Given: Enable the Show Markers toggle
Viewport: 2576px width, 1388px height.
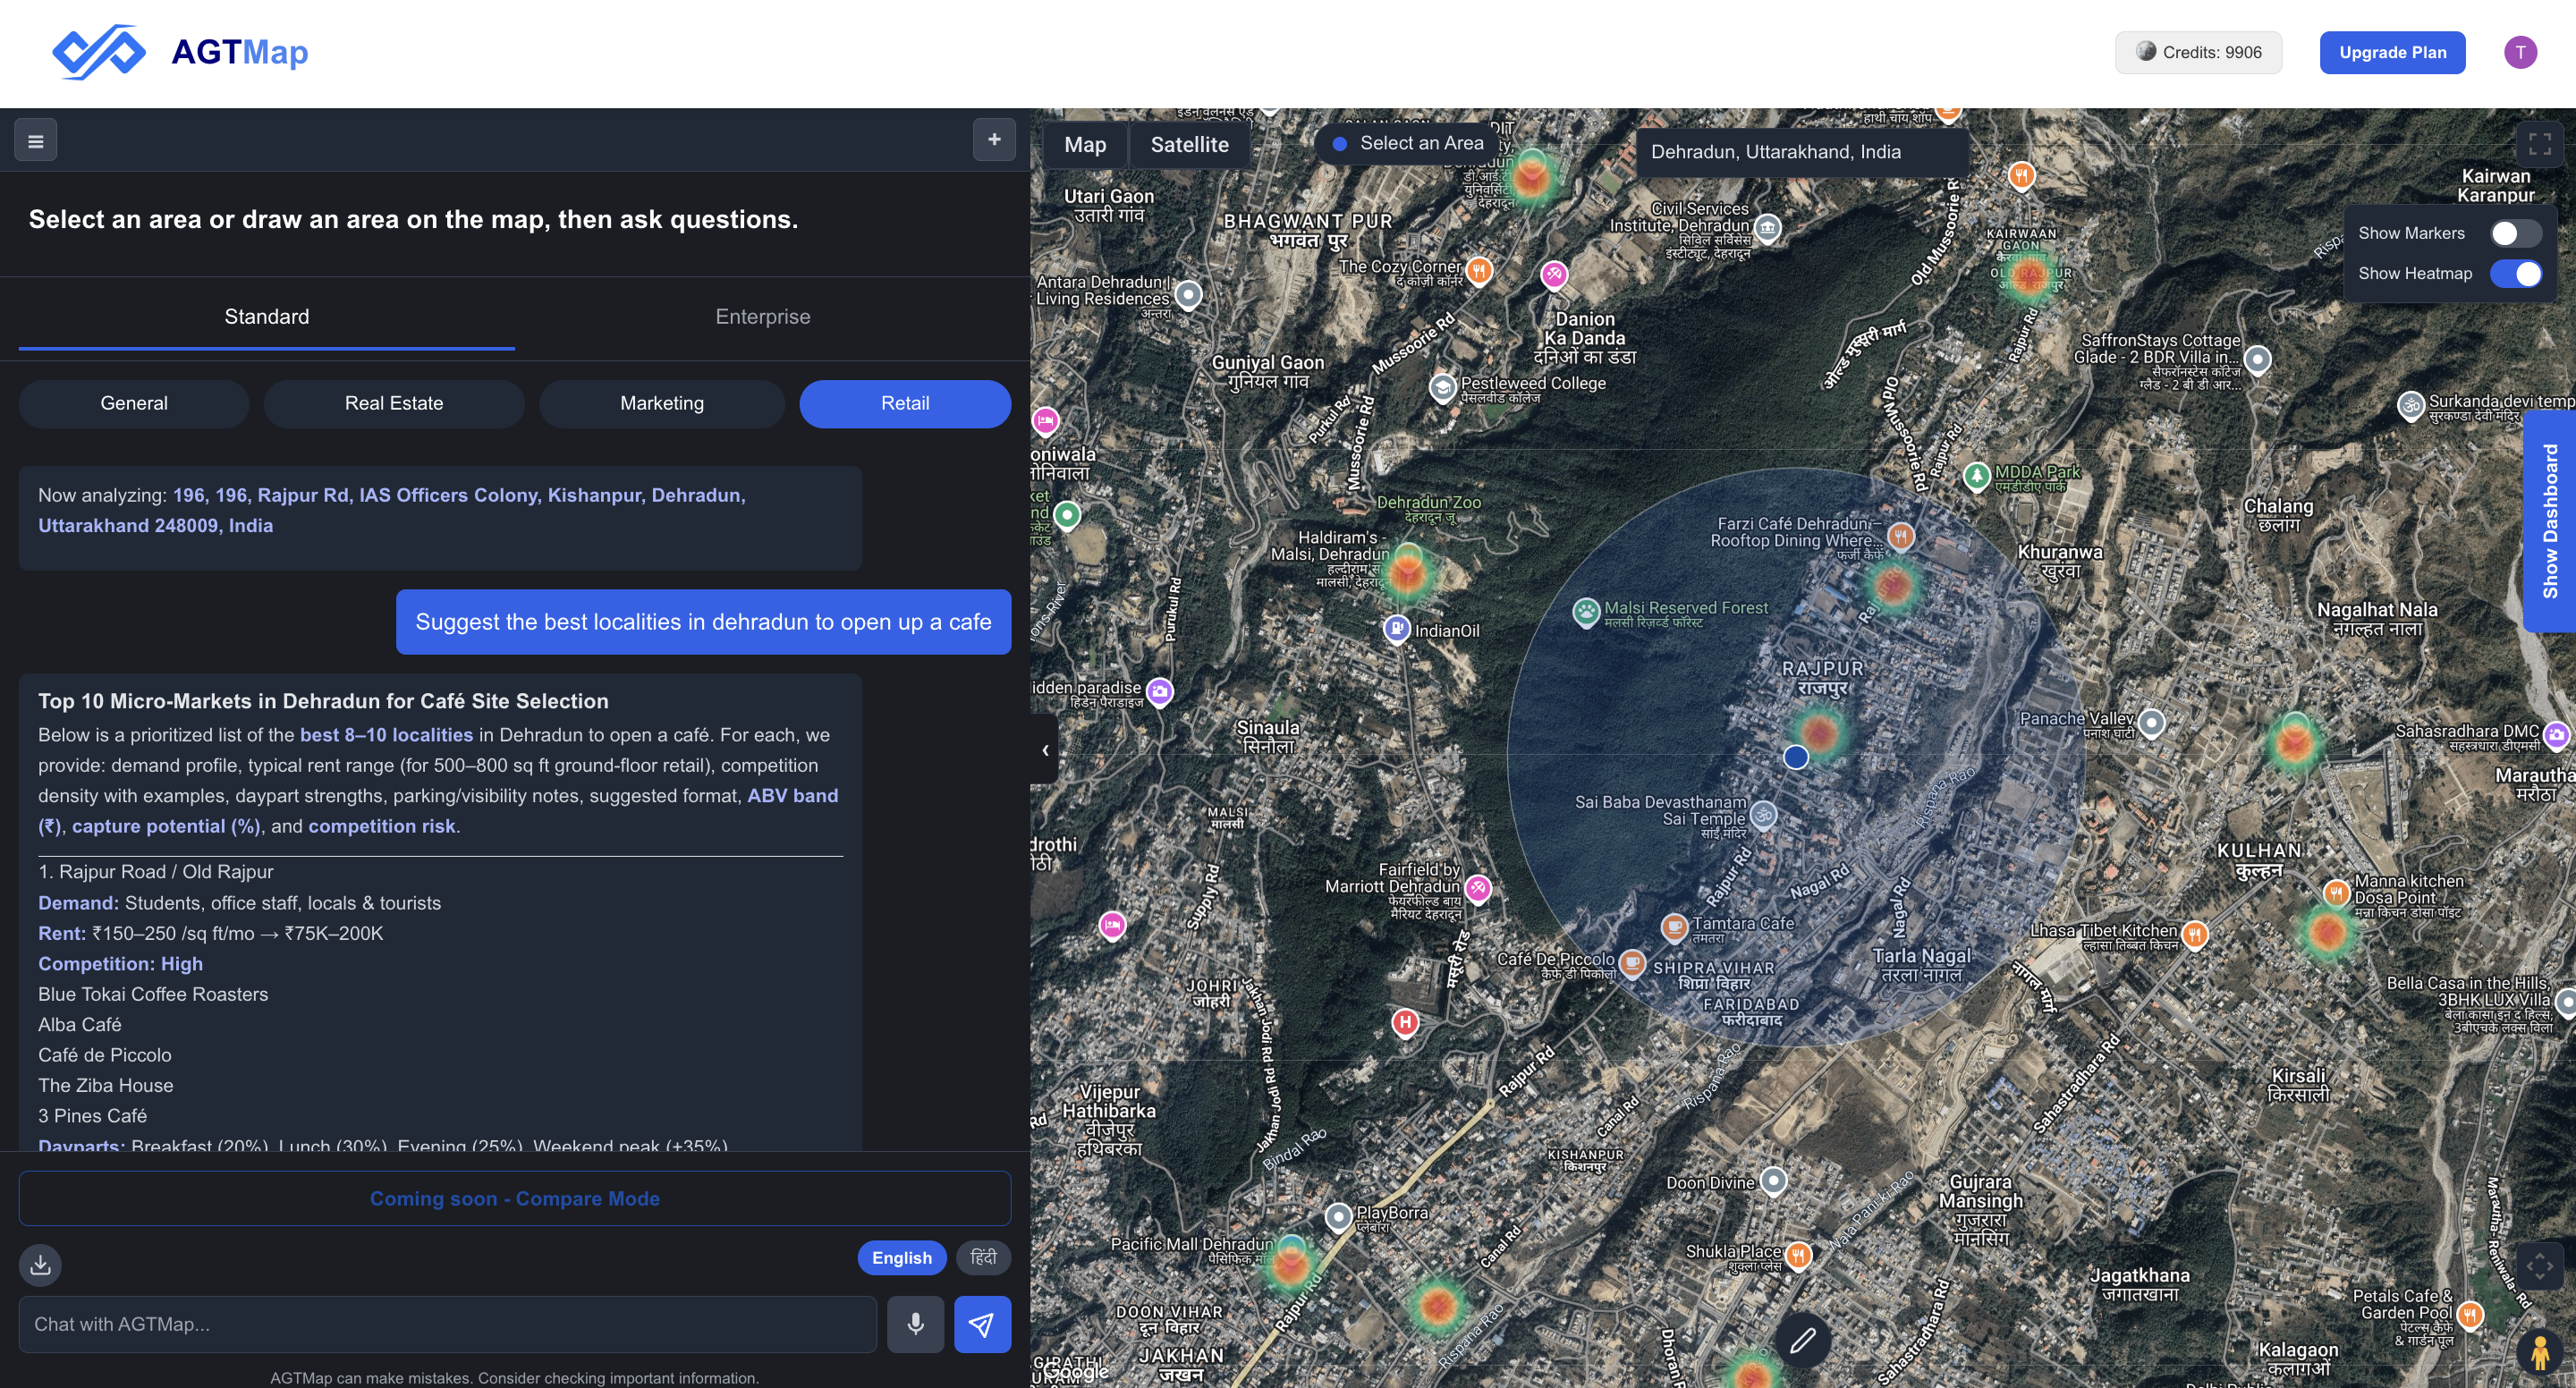Looking at the screenshot, I should [2514, 233].
